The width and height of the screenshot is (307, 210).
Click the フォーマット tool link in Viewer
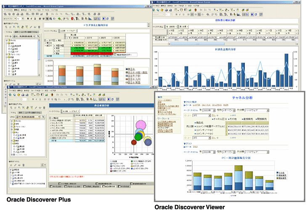point(206,105)
